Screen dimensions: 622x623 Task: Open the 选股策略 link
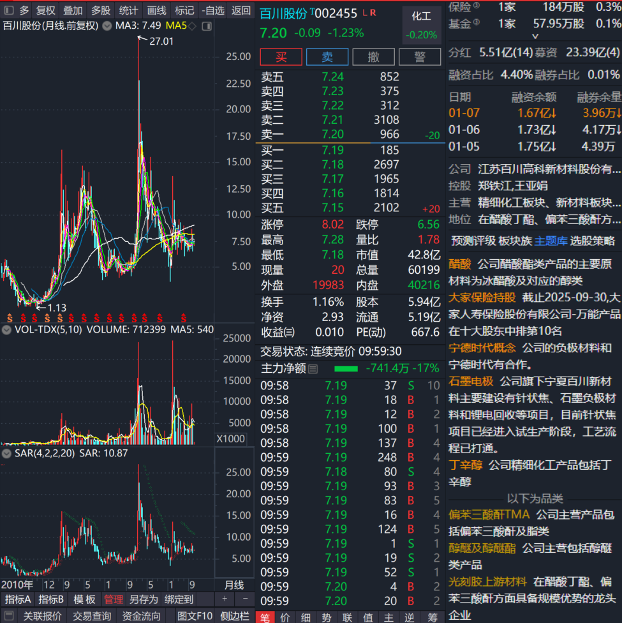pyautogui.click(x=592, y=241)
